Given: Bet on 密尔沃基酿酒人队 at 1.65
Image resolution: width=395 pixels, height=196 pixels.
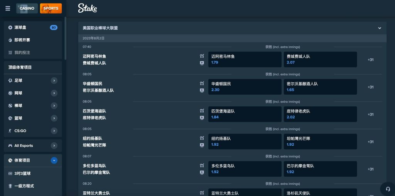Looking at the screenshot, I should pos(320,87).
